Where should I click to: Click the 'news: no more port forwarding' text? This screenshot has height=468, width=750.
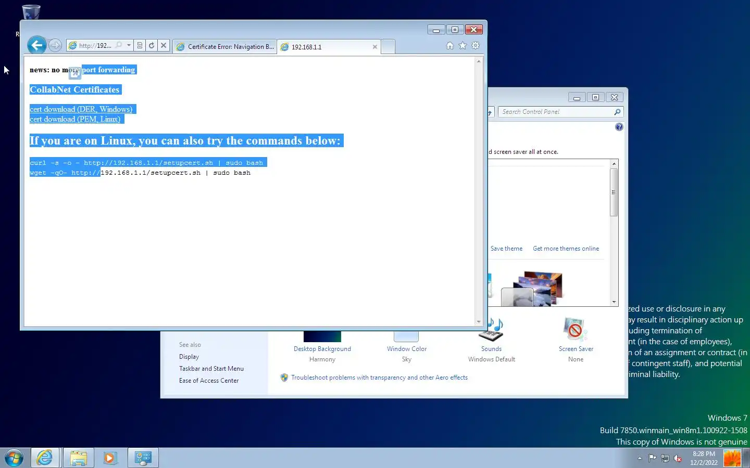(x=82, y=70)
